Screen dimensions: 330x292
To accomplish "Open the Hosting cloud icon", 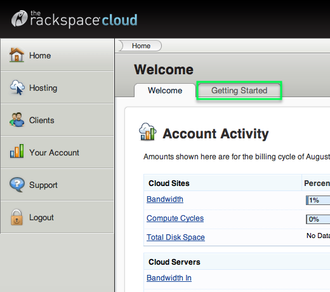I will point(17,88).
